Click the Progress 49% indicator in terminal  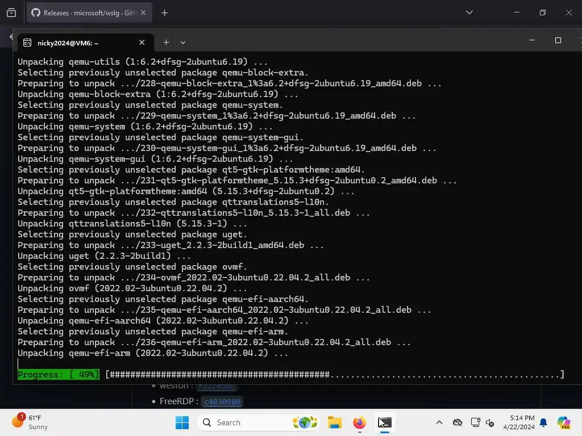click(59, 375)
